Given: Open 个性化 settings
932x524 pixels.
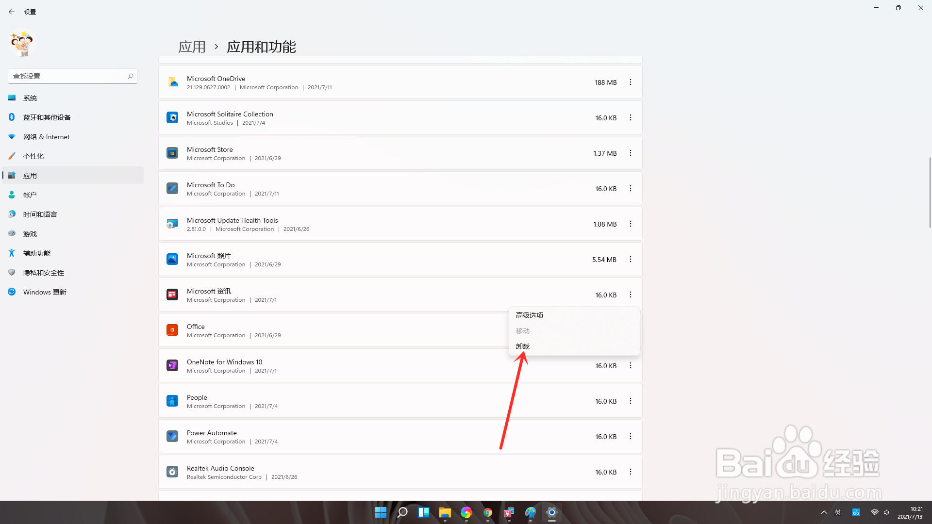Looking at the screenshot, I should point(73,156).
